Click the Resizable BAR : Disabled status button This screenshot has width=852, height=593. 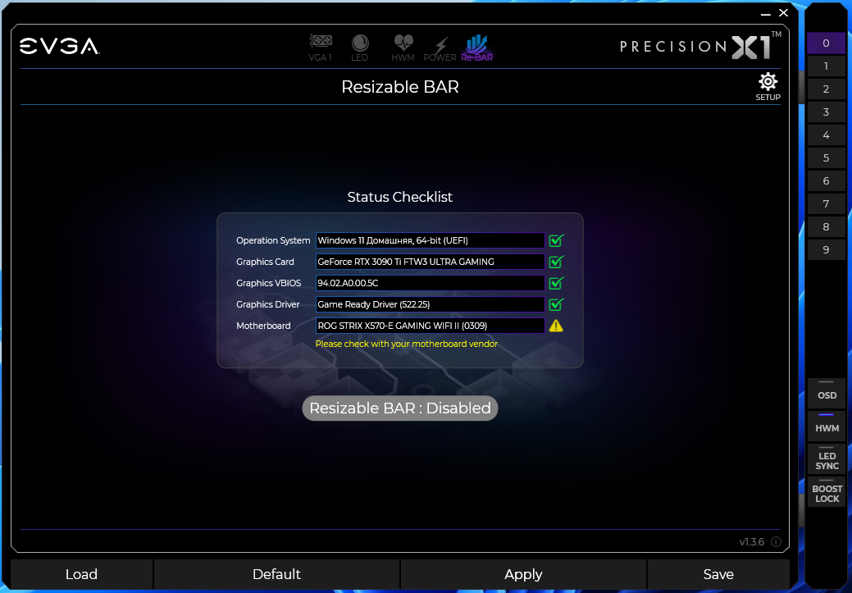pos(400,408)
